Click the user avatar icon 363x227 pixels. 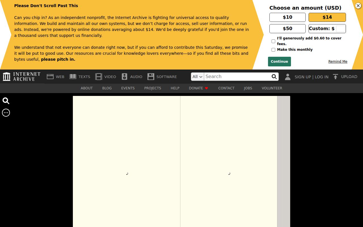pos(288,77)
